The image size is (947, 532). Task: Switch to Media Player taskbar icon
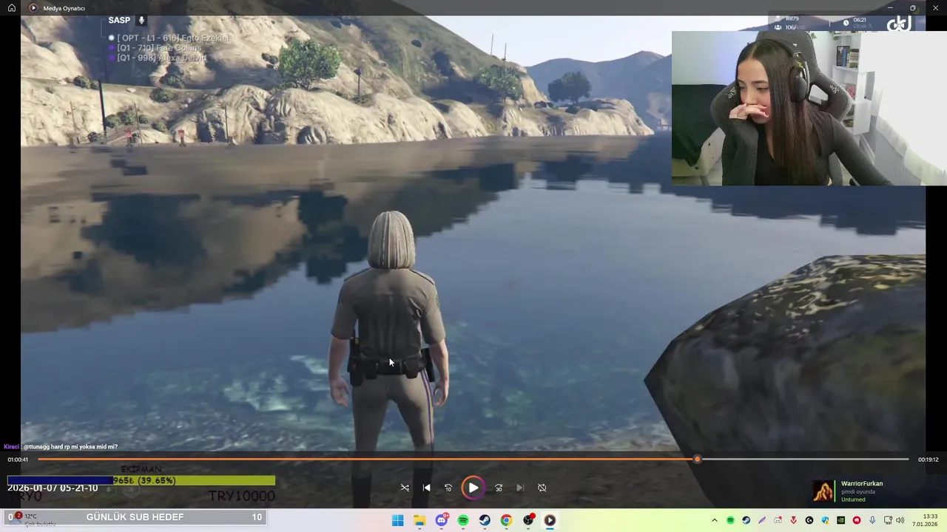tap(550, 520)
